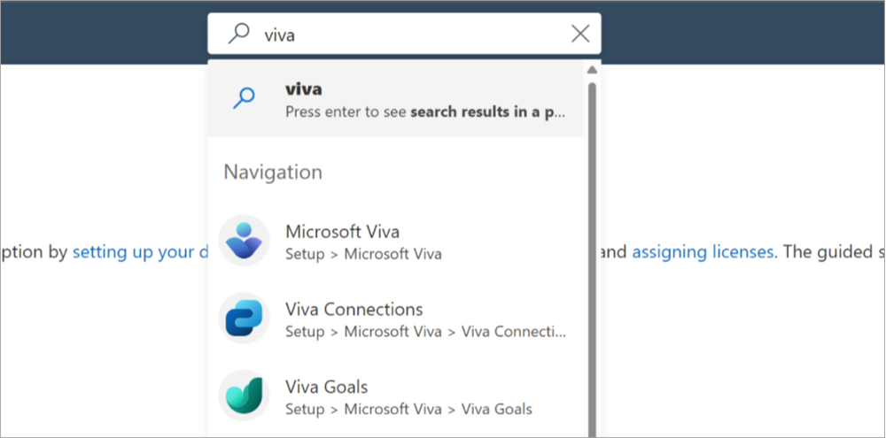Image resolution: width=886 pixels, height=438 pixels.
Task: Open the Viva Connections navigation result
Action: pos(395,319)
